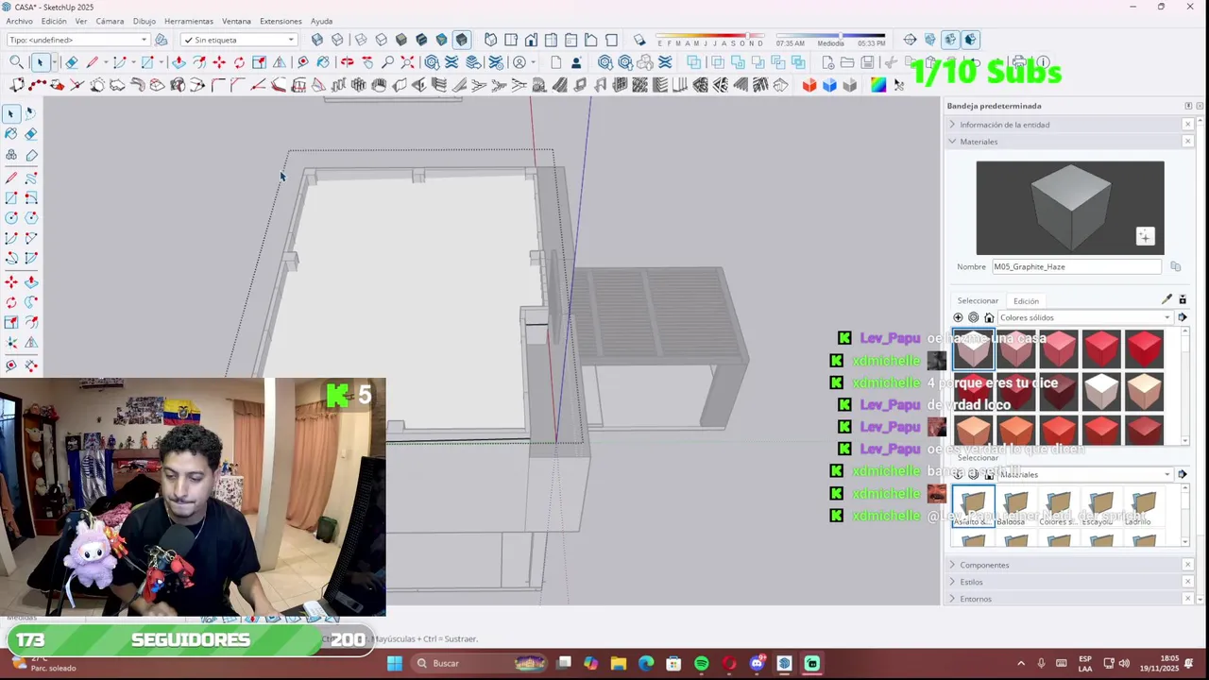The image size is (1209, 680).
Task: Toggle Shaded with Textures face style
Action: tap(421, 40)
